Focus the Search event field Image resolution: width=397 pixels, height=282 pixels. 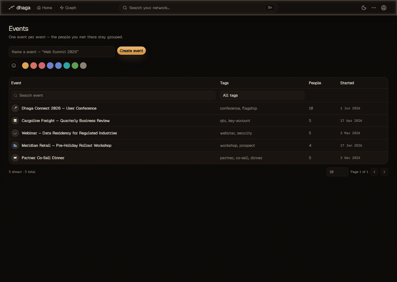click(113, 95)
